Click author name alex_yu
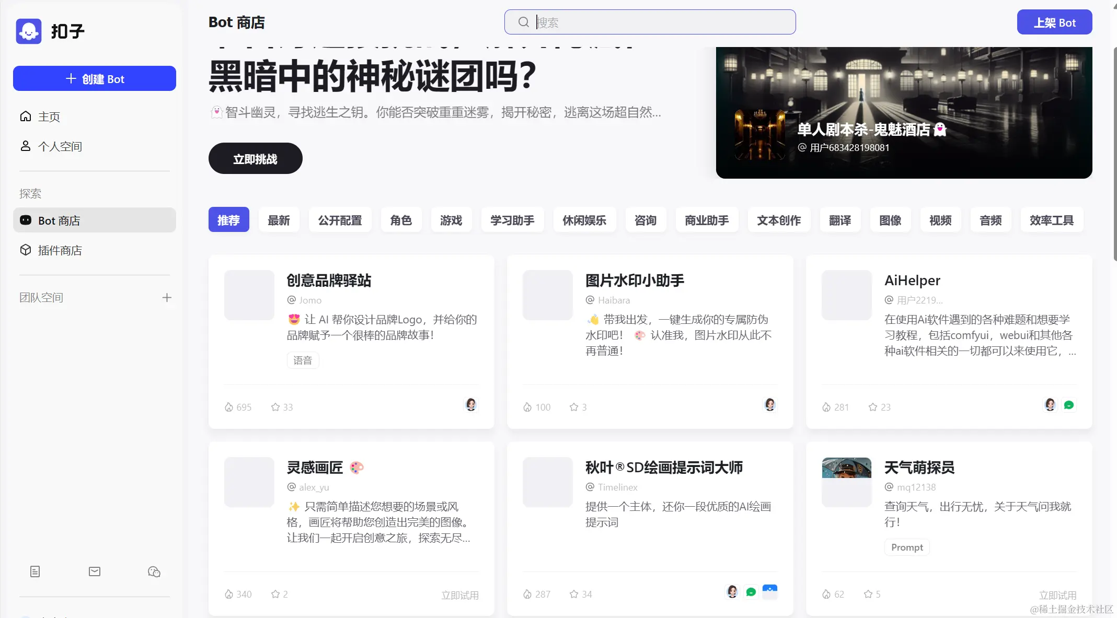The width and height of the screenshot is (1117, 618). 314,487
